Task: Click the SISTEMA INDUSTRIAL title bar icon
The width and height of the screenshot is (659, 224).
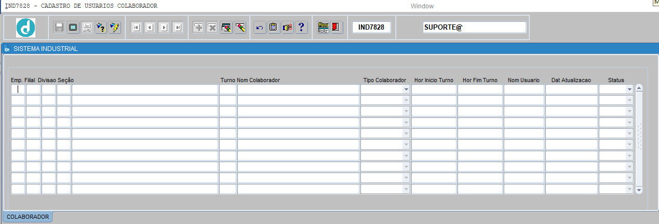Action: (7, 49)
